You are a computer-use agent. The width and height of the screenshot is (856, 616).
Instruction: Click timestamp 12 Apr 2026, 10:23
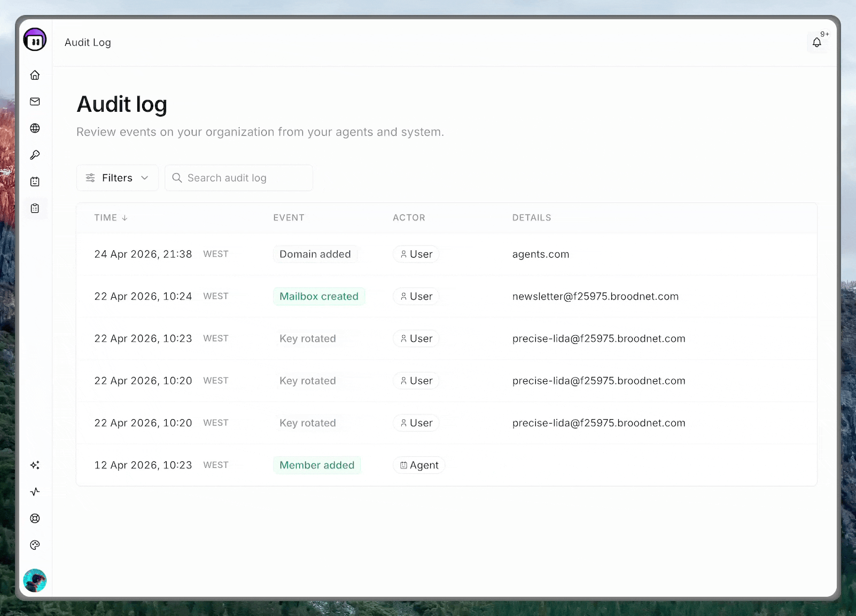click(143, 465)
